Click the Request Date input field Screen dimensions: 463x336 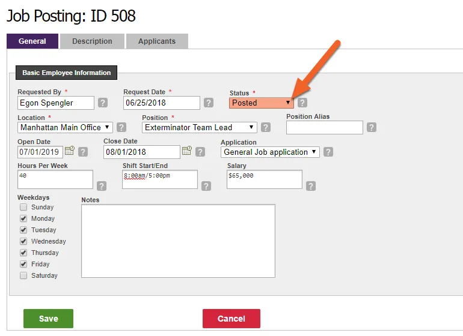coord(162,103)
